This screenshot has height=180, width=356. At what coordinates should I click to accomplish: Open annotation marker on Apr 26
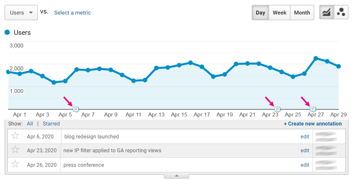pyautogui.click(x=313, y=109)
